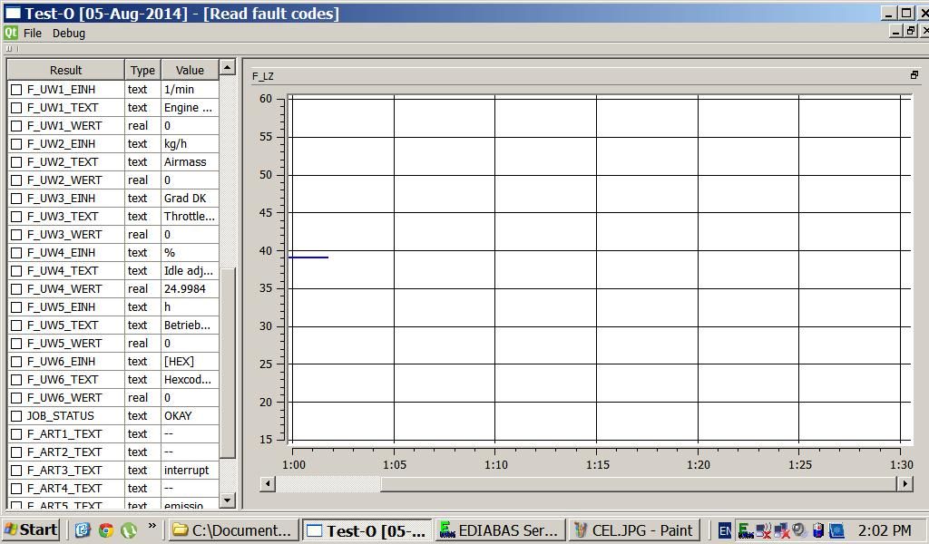The height and width of the screenshot is (544, 929).
Task: Enable the F_UW1_EINH result checkbox
Action: 16,90
